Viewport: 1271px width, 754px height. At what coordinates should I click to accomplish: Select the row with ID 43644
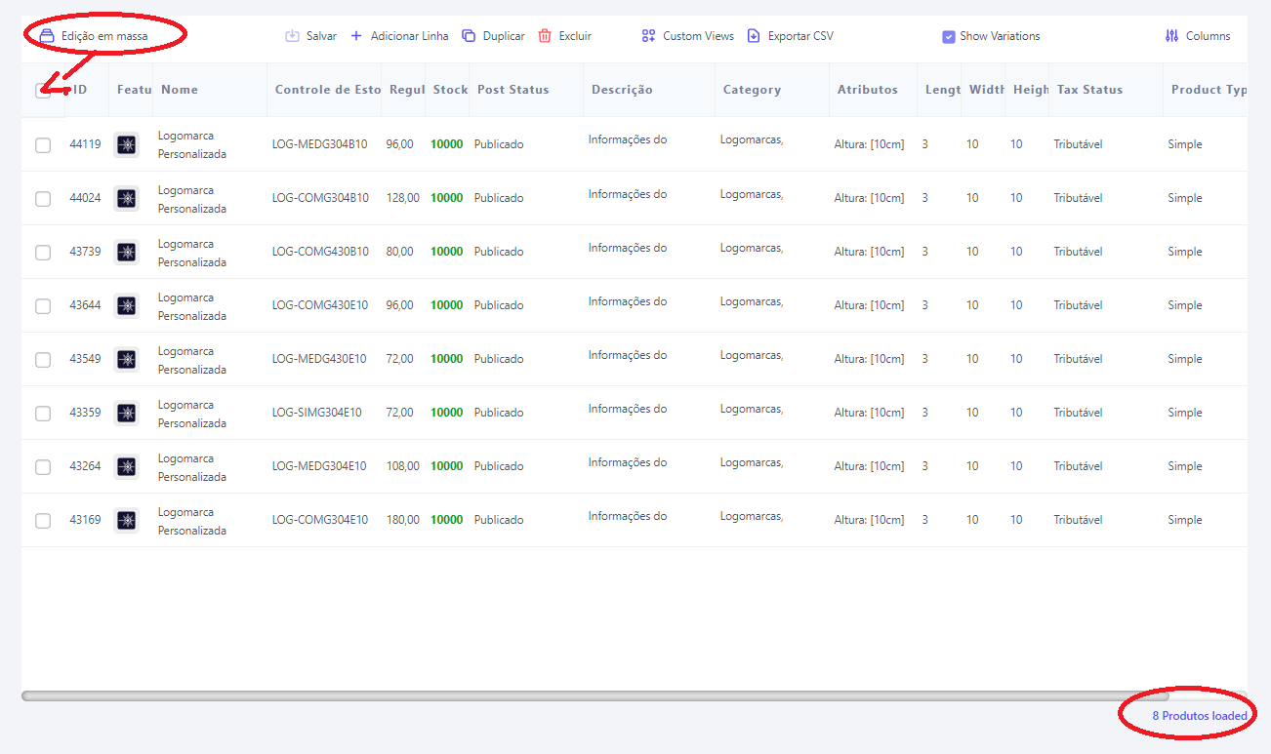tap(43, 306)
